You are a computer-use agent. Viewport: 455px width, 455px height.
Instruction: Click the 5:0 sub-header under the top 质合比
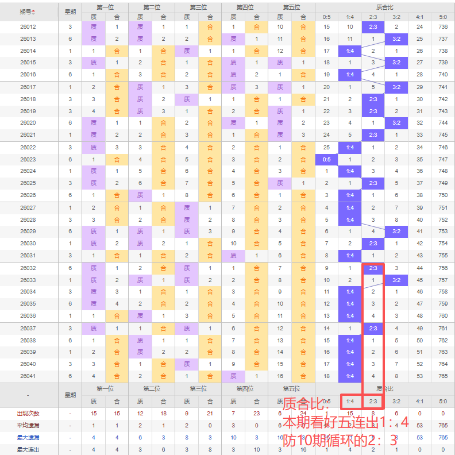[443, 17]
